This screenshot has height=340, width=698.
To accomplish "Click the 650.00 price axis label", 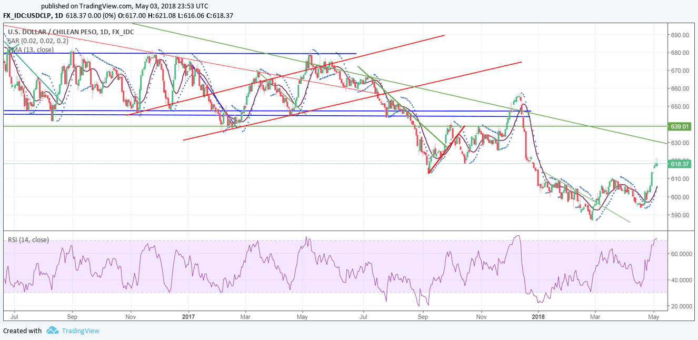I will [x=680, y=107].
